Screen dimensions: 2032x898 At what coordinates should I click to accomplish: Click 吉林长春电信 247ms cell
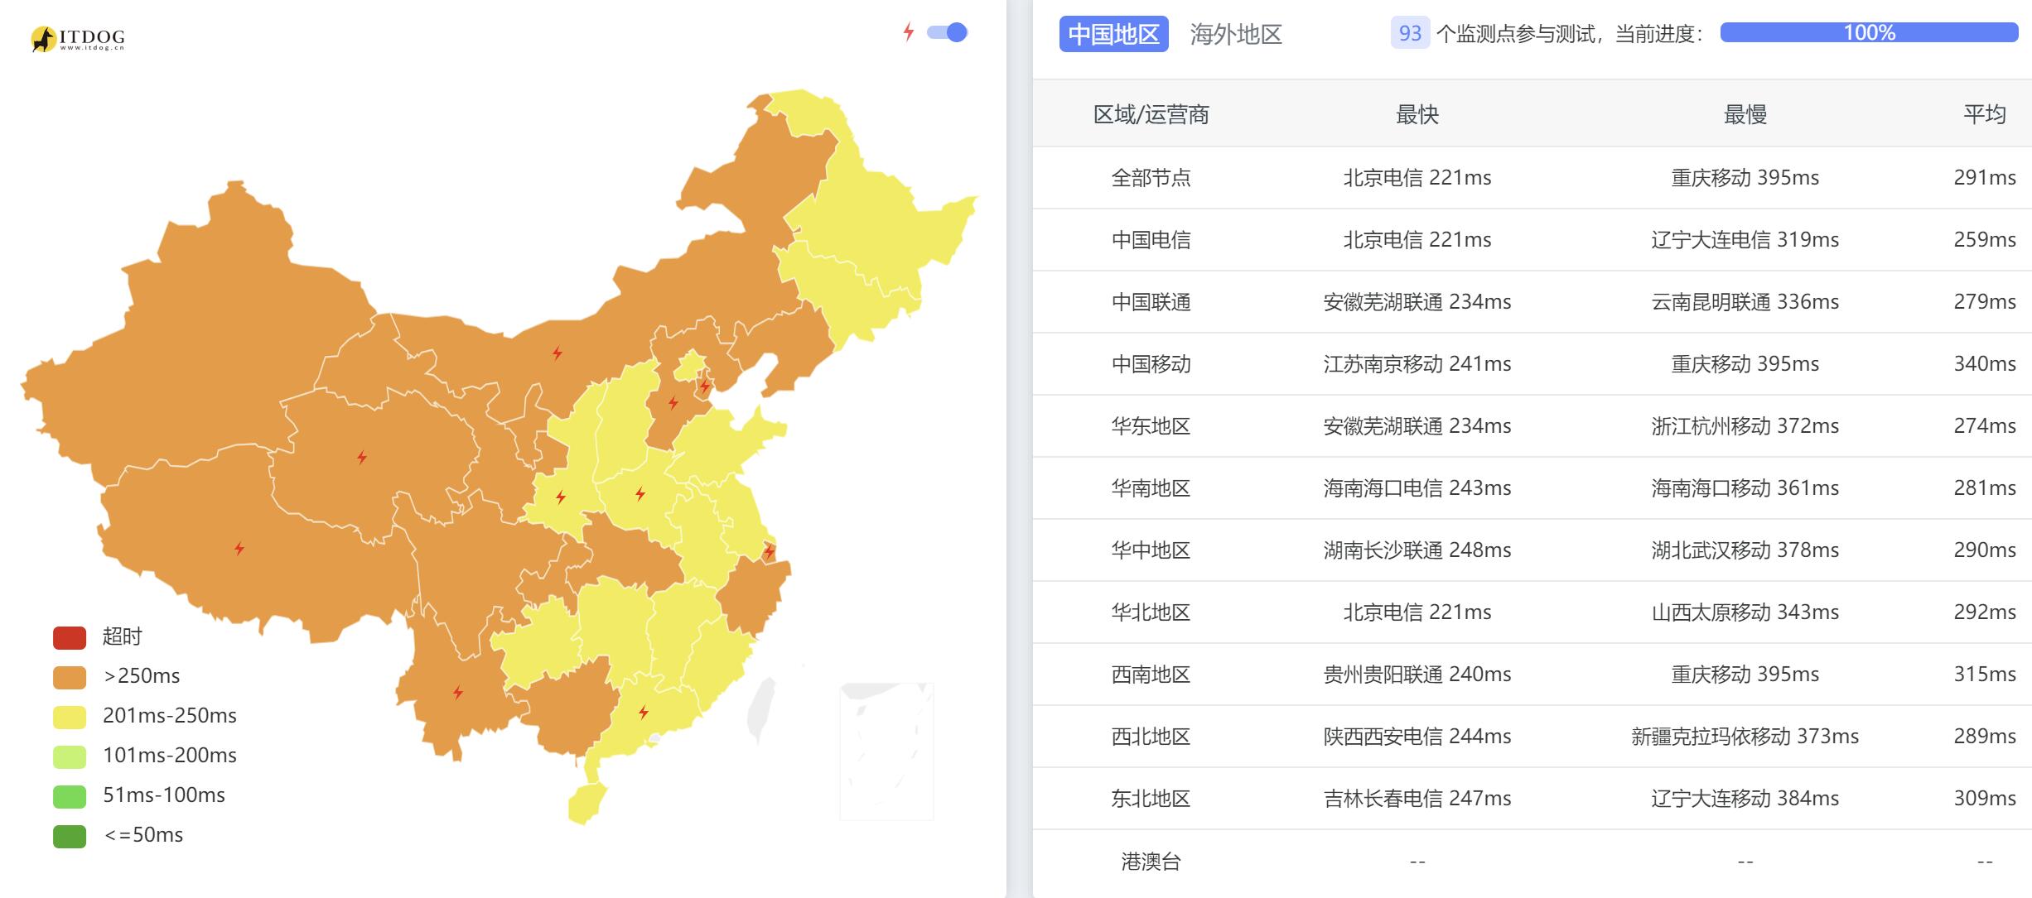1417,798
